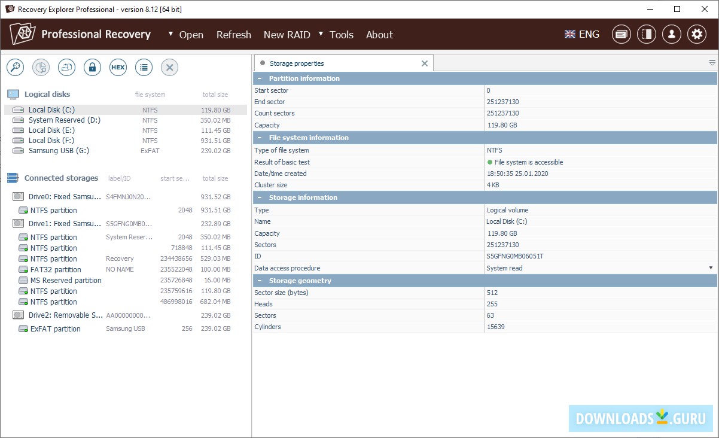Click the side panel layout icon
The width and height of the screenshot is (719, 438).
(646, 34)
